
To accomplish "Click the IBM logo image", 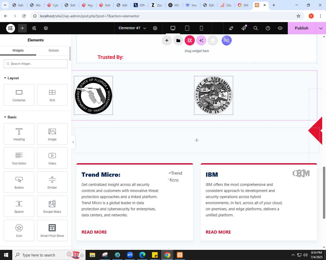I will 301,173.
